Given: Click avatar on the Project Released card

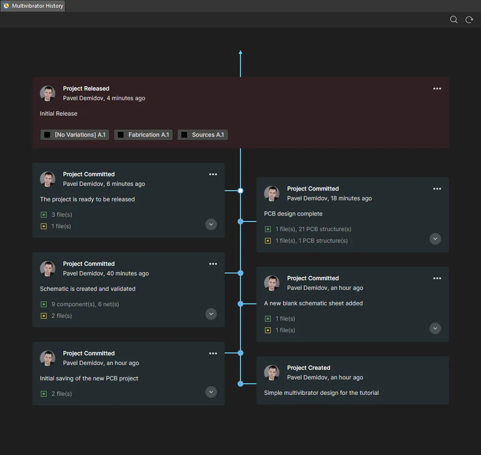Looking at the screenshot, I should [x=48, y=93].
